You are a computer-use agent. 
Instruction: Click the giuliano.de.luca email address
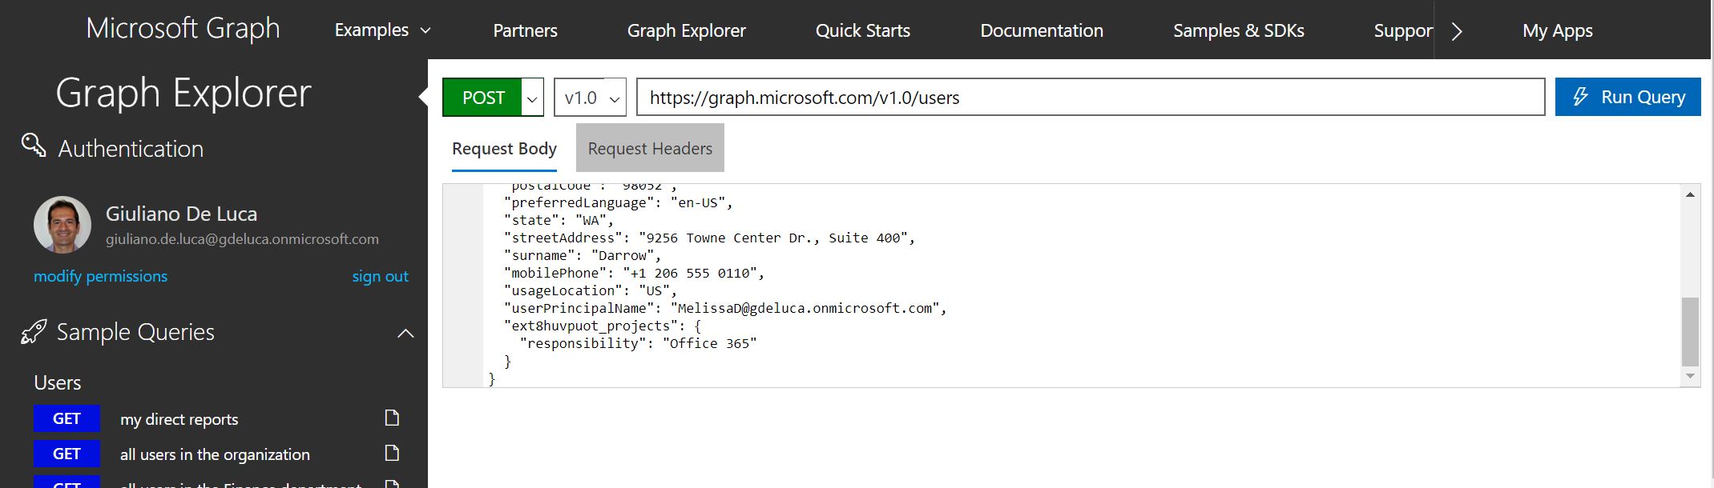242,239
